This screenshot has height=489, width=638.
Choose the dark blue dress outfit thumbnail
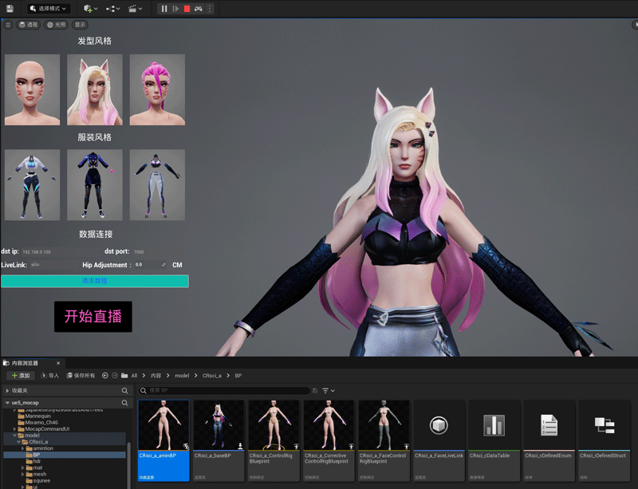pyautogui.click(x=95, y=185)
